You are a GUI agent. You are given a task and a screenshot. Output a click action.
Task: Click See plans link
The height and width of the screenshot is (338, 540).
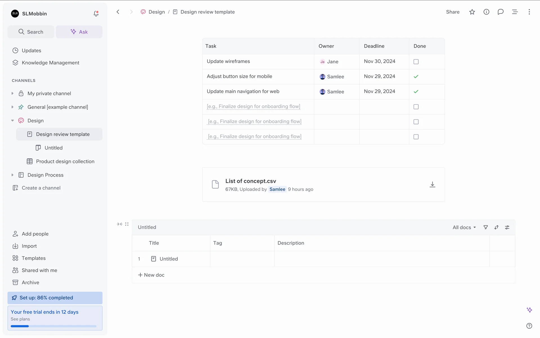[20, 319]
